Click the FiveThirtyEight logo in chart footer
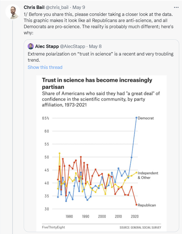This screenshot has height=234, width=182. [53, 227]
